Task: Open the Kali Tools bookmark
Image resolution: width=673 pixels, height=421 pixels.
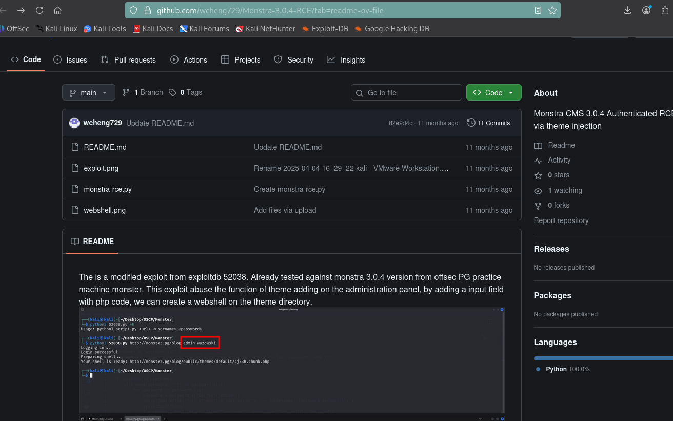Action: click(105, 29)
